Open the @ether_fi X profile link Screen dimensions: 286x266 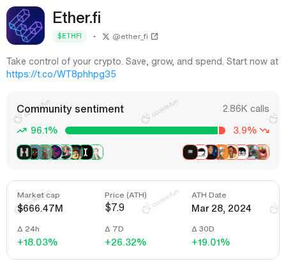tap(130, 36)
